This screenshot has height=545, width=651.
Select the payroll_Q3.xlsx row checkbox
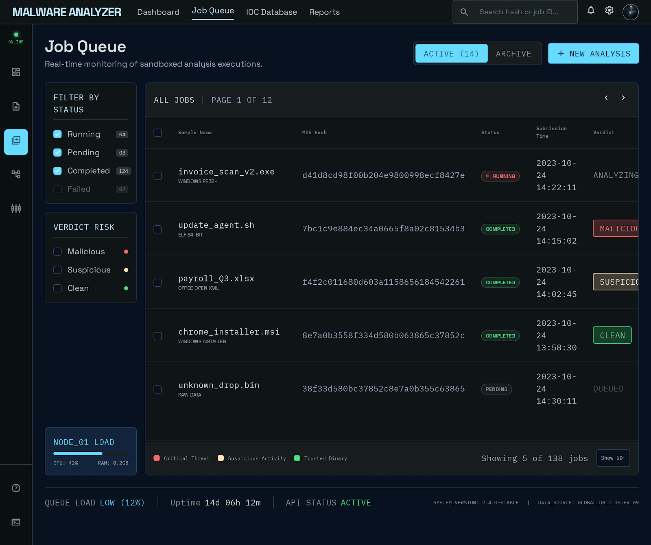pyautogui.click(x=158, y=282)
